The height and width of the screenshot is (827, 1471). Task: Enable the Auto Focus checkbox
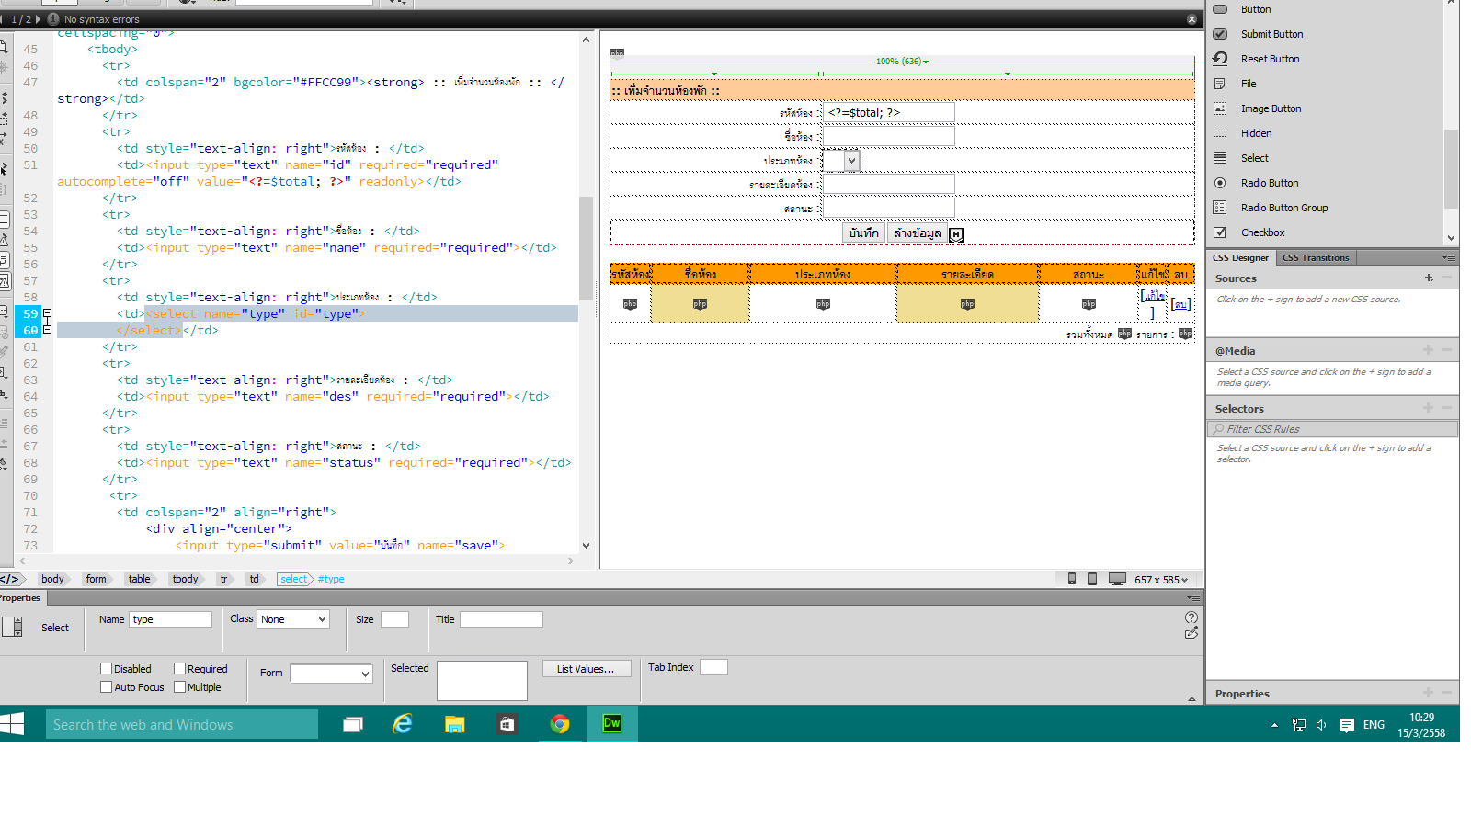point(106,687)
